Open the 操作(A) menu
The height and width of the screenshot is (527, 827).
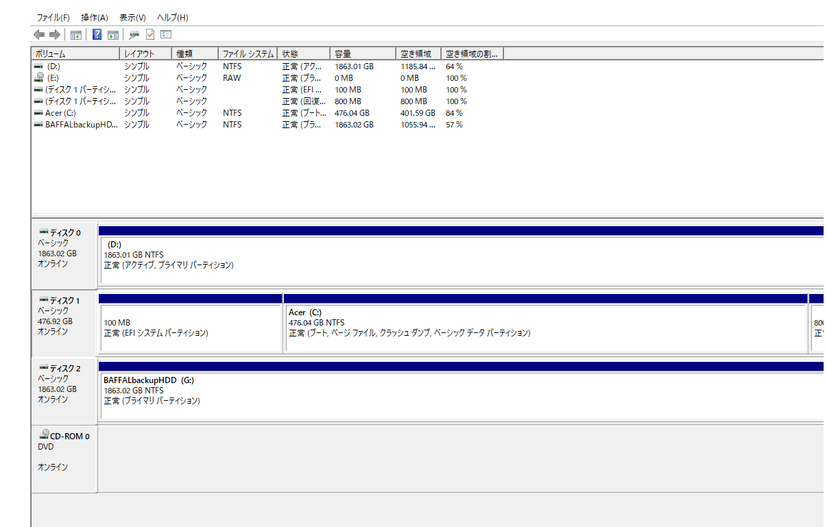95,17
